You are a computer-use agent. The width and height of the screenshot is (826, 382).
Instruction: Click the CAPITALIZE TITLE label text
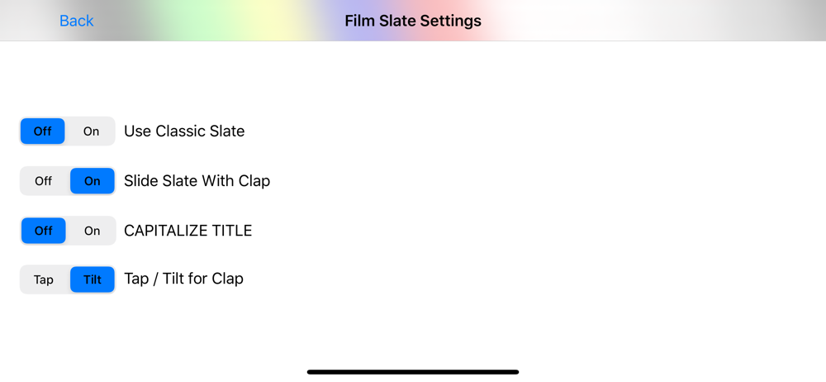pyautogui.click(x=188, y=231)
